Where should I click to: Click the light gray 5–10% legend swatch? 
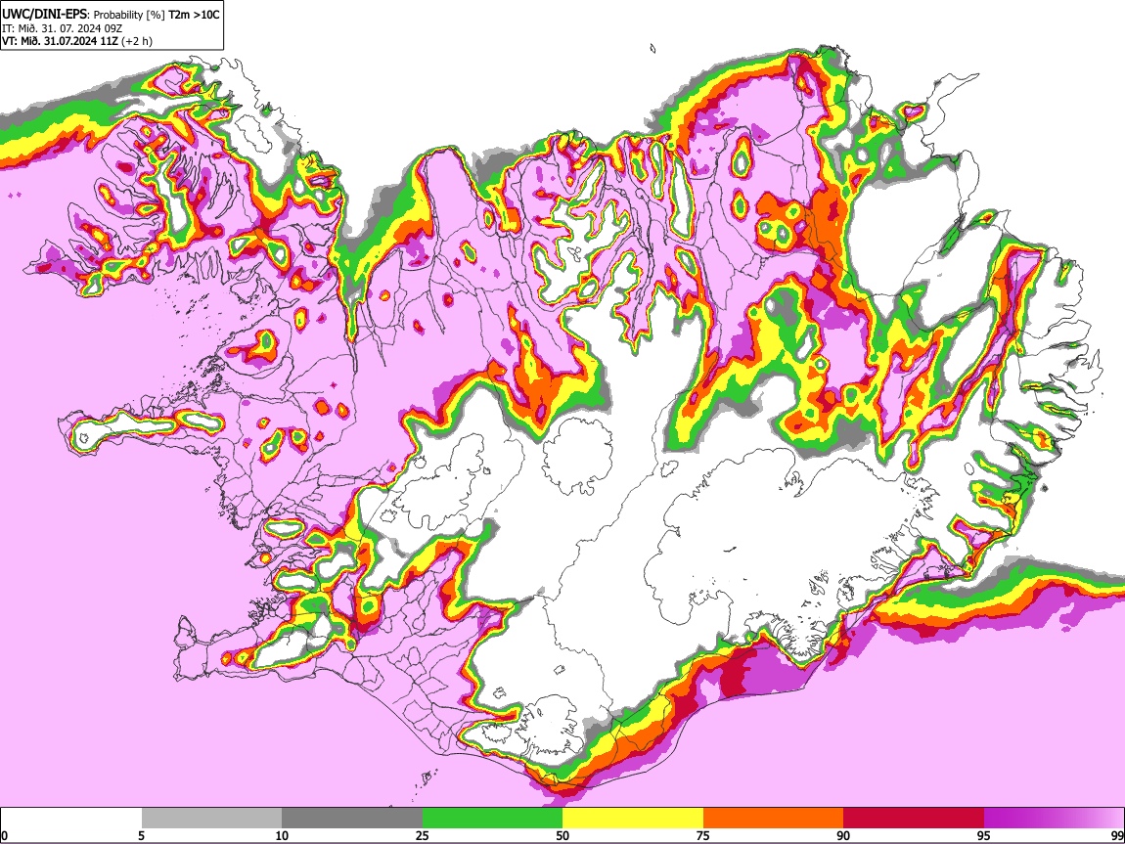pyautogui.click(x=211, y=819)
